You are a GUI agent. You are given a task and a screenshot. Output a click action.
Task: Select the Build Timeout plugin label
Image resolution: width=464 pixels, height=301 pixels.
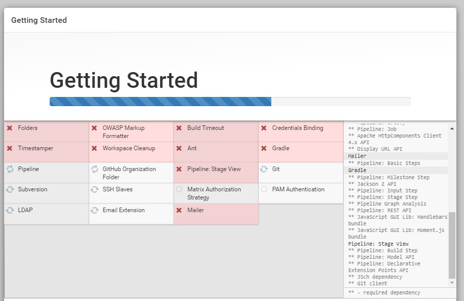point(205,128)
